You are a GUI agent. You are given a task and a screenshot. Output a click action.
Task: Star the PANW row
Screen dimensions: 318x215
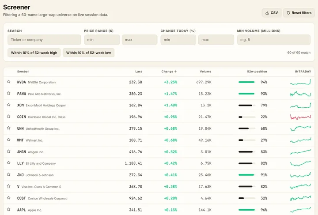8,94
